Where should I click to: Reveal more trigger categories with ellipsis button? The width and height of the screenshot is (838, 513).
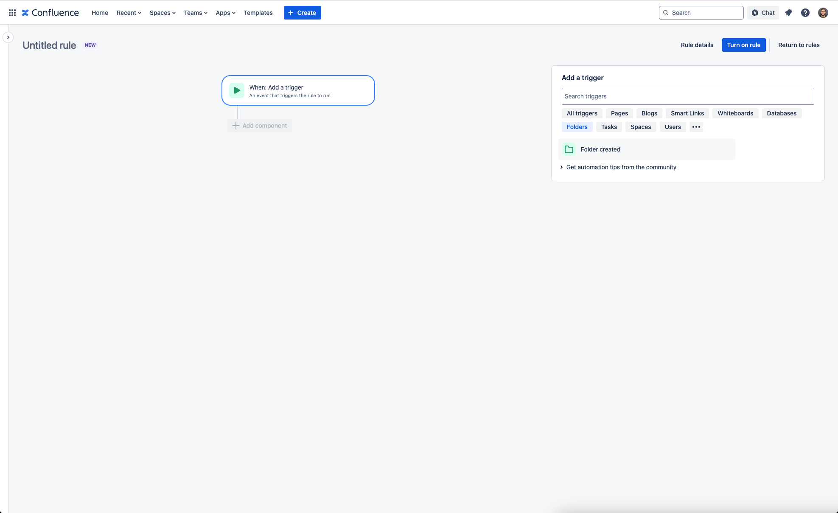pyautogui.click(x=696, y=126)
